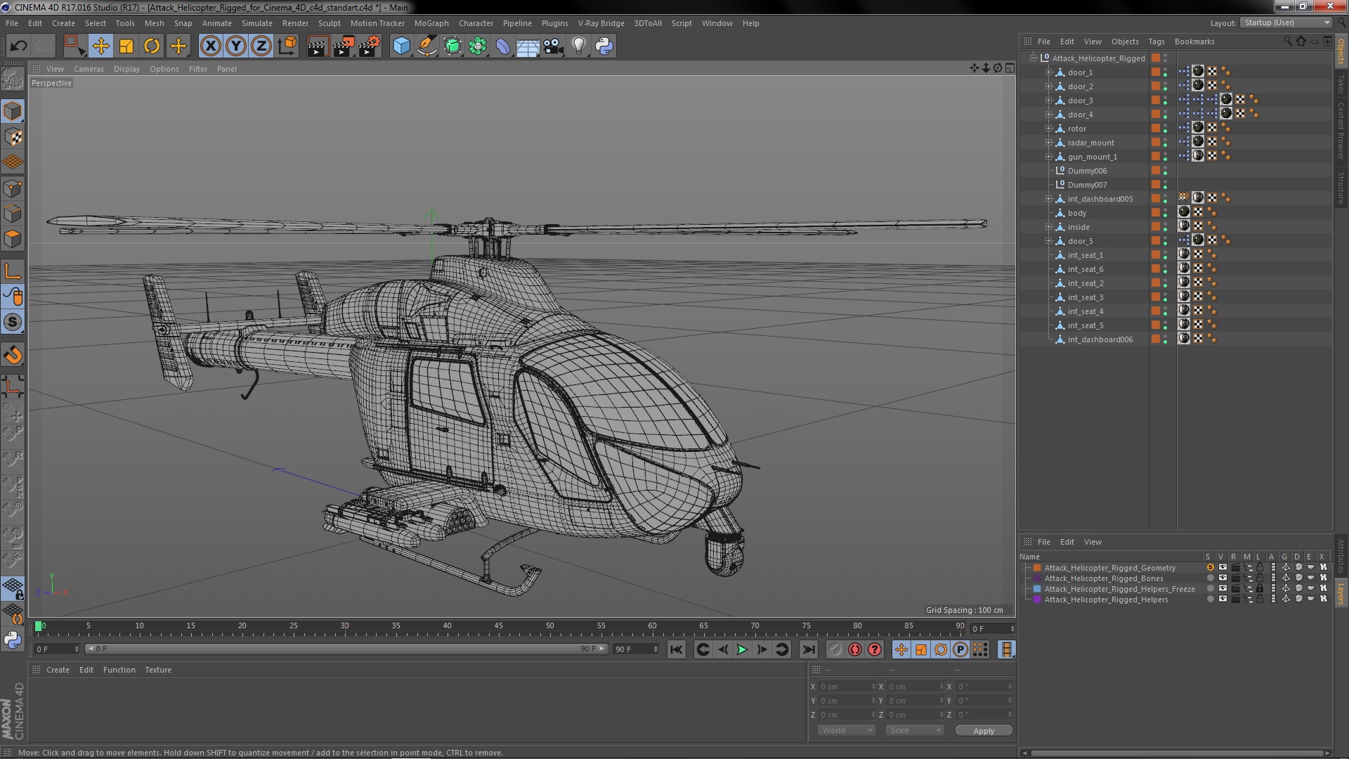The height and width of the screenshot is (759, 1349).
Task: Open the Layout dropdown Startup (User)
Action: 1286,22
